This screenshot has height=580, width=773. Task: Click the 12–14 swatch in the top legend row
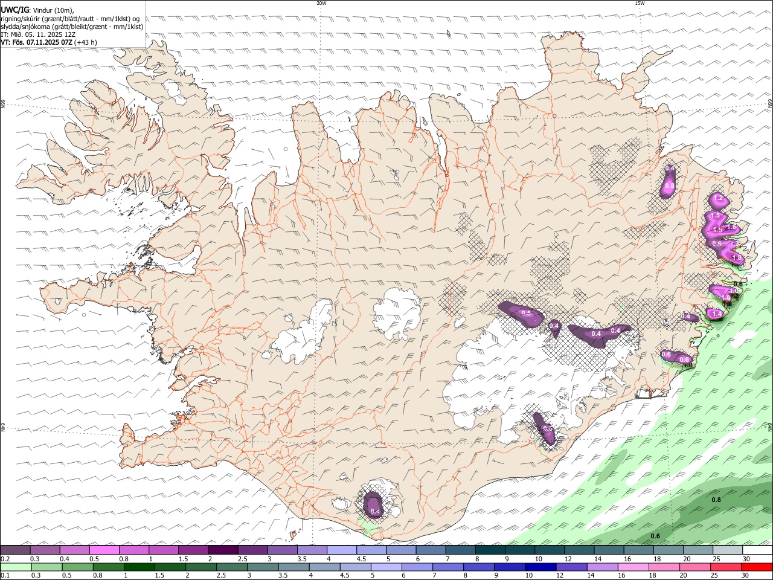click(578, 550)
